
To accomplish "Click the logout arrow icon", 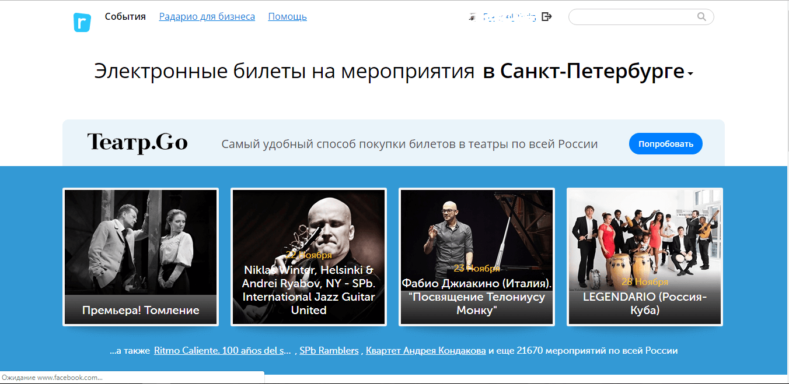I will pos(546,17).
